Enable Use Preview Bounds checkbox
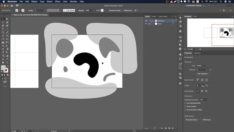Image resolution: width=234 pixels, height=132 pixels. (x=185, y=103)
